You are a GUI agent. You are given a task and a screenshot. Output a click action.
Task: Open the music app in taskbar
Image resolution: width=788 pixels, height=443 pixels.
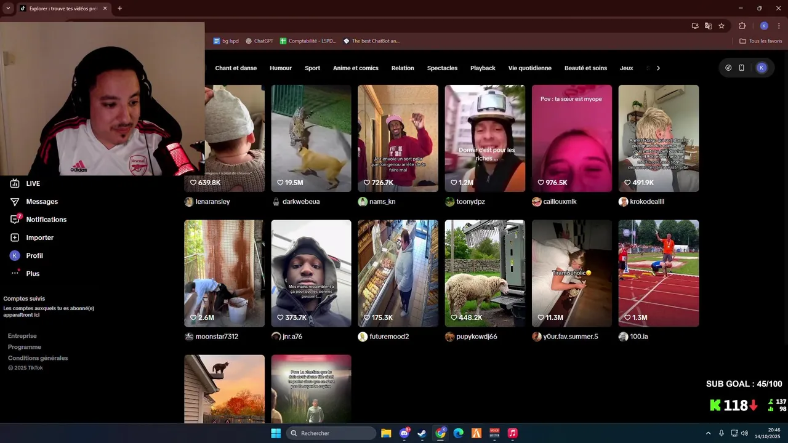point(512,433)
